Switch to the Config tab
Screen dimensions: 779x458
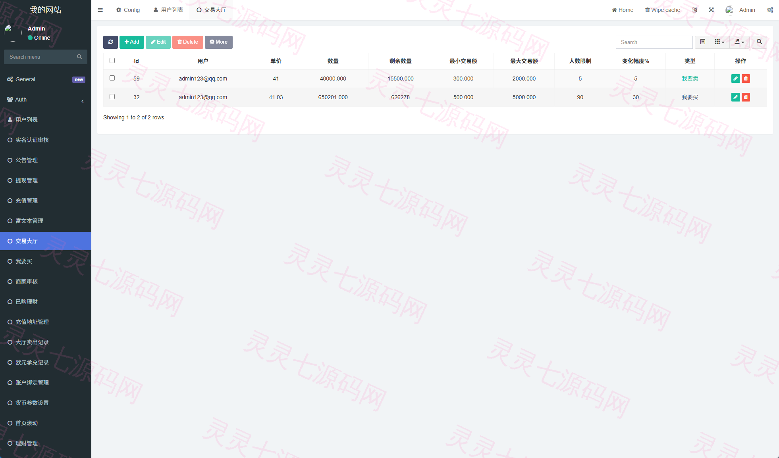[x=128, y=10]
